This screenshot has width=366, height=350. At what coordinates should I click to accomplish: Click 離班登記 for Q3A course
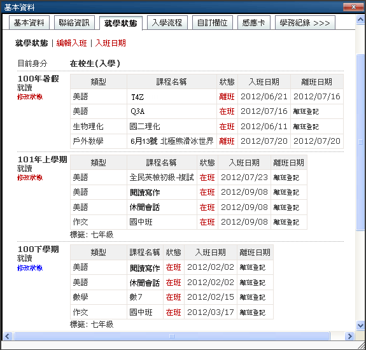306,111
